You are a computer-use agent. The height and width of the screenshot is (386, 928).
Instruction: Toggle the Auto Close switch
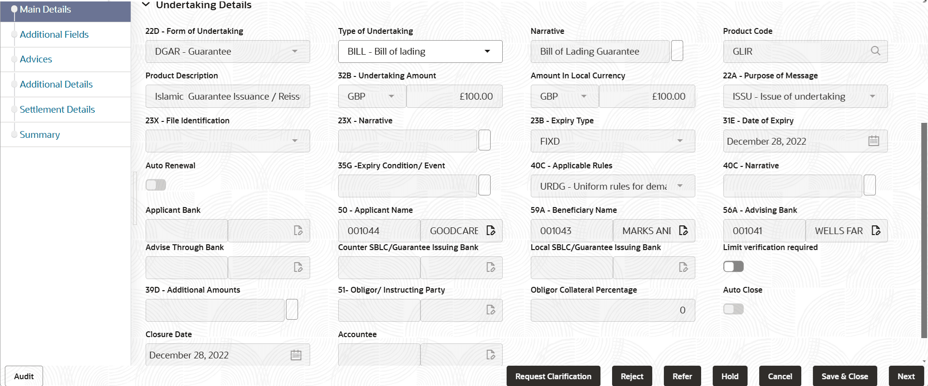(x=733, y=309)
